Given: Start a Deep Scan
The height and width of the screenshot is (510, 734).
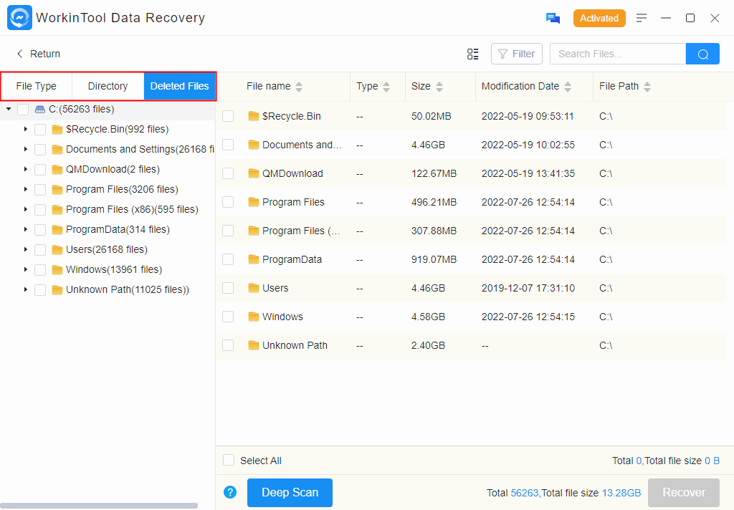Looking at the screenshot, I should (x=290, y=492).
